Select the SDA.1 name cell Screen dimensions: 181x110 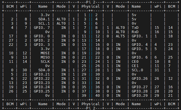pyautogui.click(x=44, y=19)
